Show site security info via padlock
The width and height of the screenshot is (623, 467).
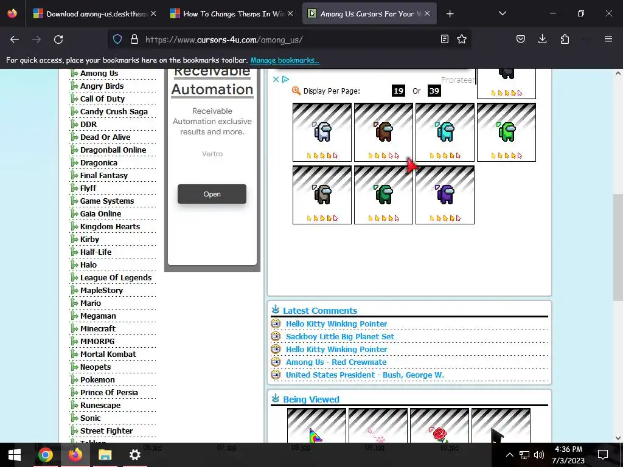(x=134, y=40)
